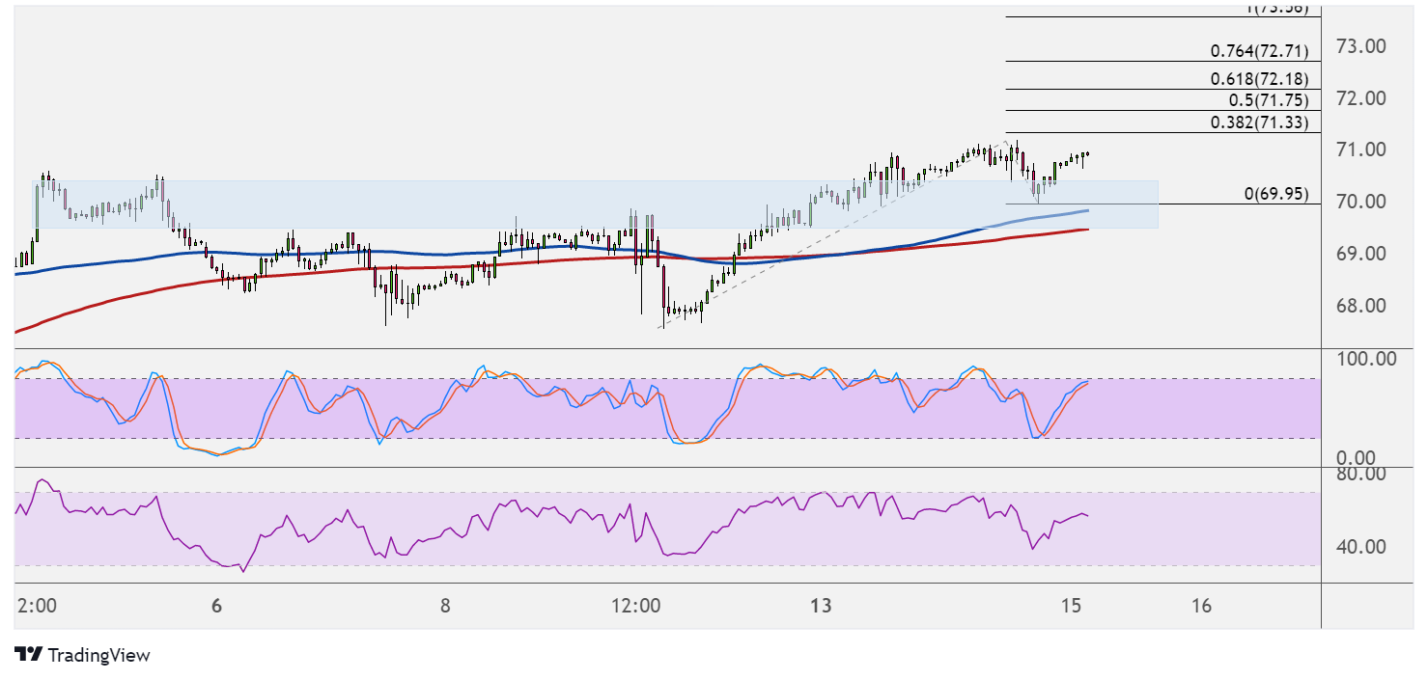Viewport: 1428px width, 680px height.
Task: Click the 80.00 RSI scale label
Action: [x=1359, y=474]
